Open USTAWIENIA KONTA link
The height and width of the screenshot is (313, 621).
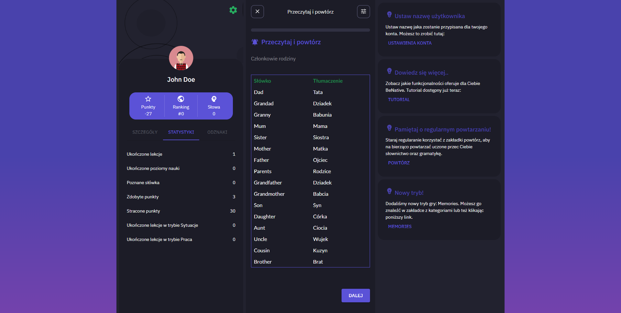[x=409, y=43]
